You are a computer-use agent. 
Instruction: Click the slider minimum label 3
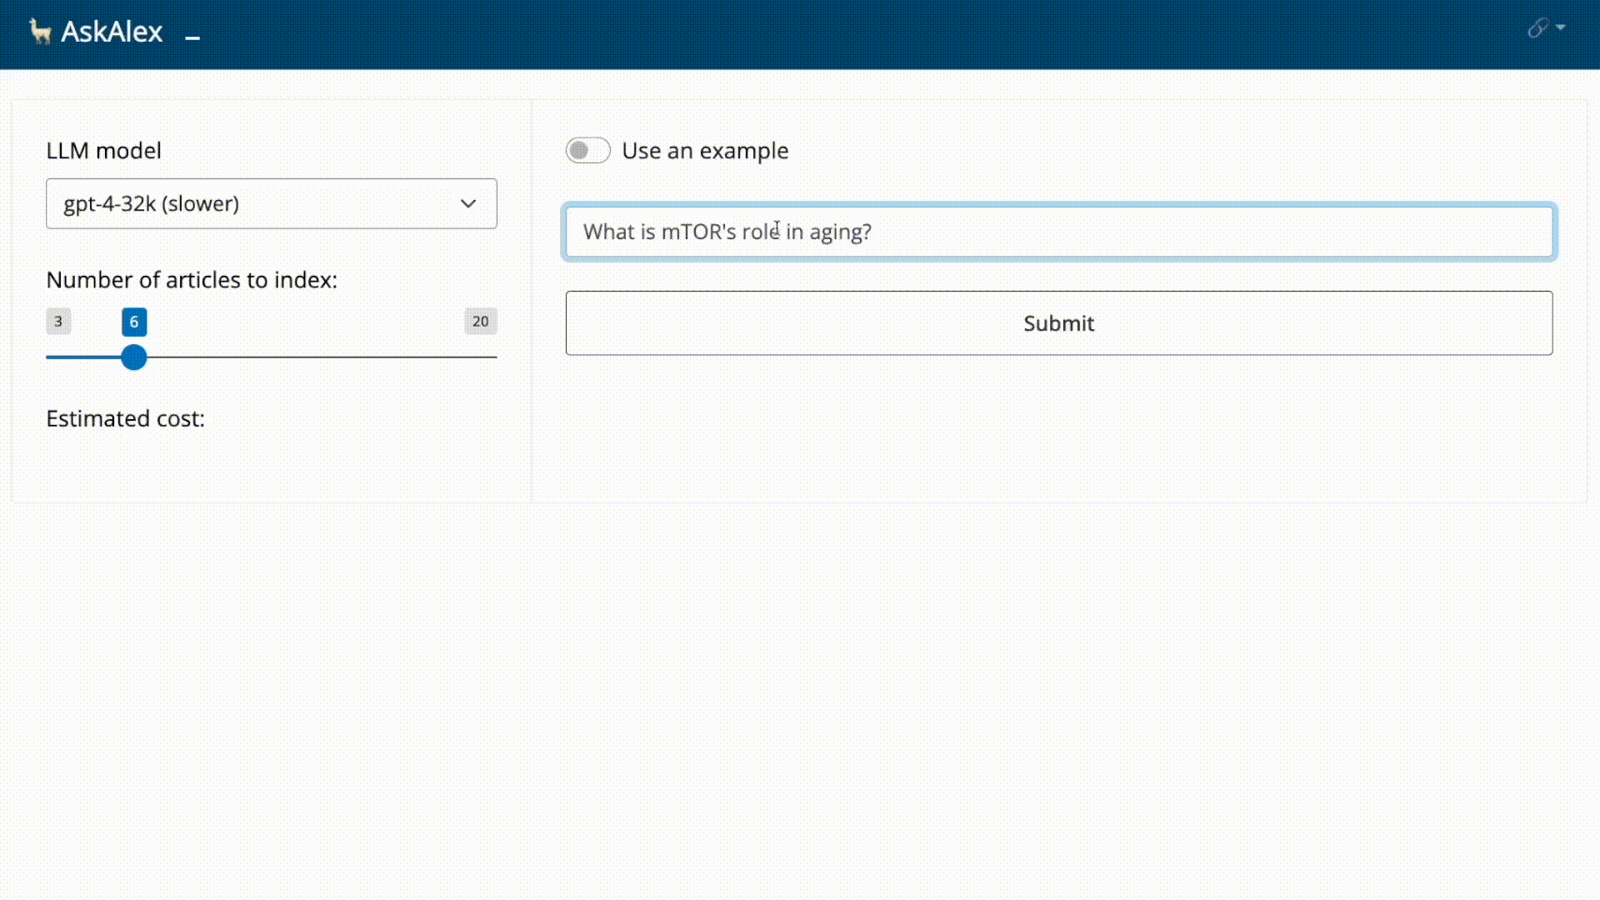58,322
